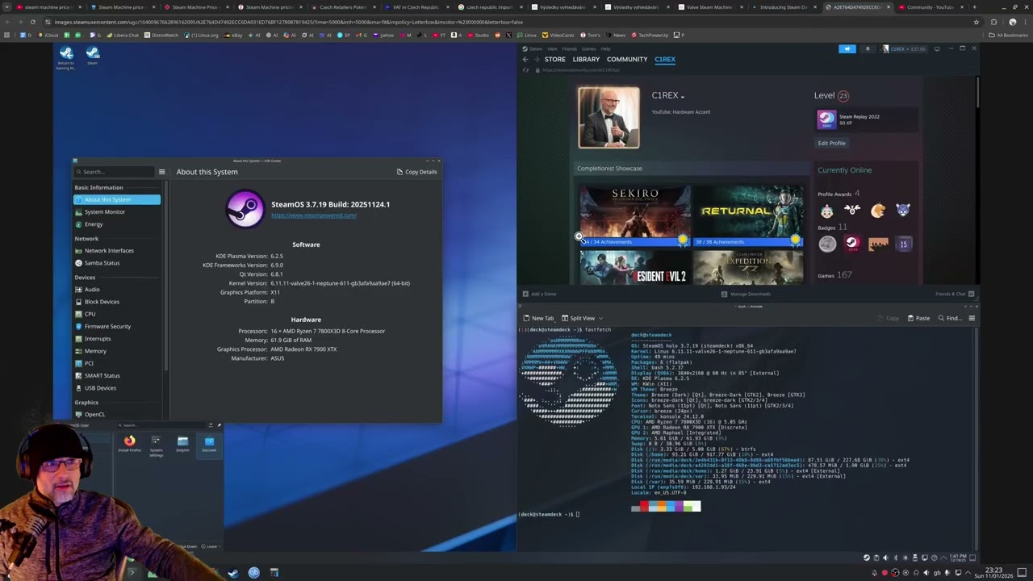
Task: Open Manage Downloads in Steam
Action: (x=746, y=294)
